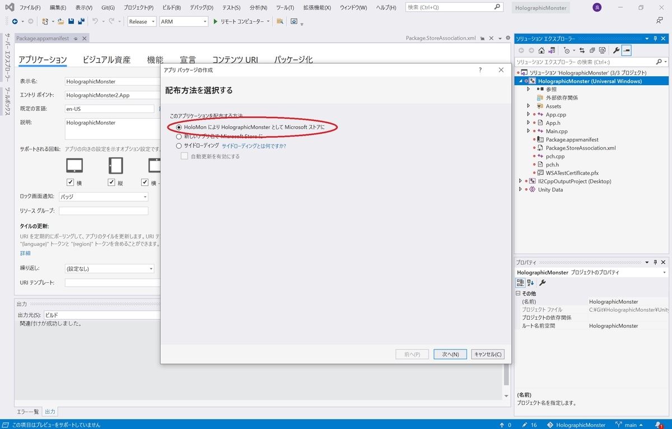Click the Home icon in Solution Explorer

(542, 50)
